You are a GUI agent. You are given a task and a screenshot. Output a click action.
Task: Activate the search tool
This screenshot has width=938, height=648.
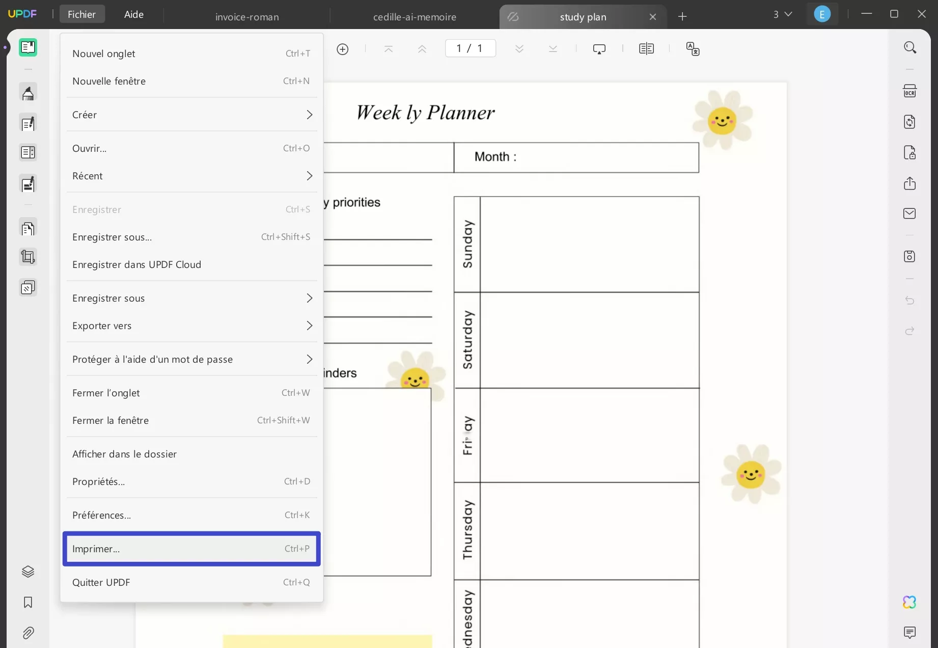point(910,47)
